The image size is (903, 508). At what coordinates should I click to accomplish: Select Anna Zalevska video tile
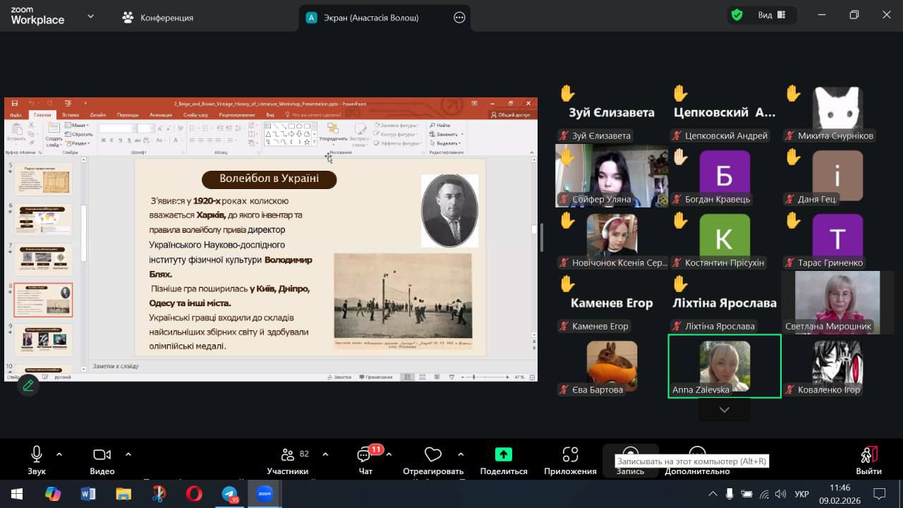pyautogui.click(x=725, y=365)
